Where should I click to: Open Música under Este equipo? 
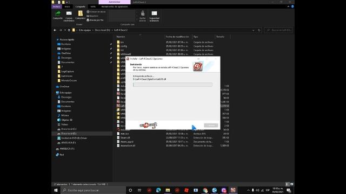point(65,115)
